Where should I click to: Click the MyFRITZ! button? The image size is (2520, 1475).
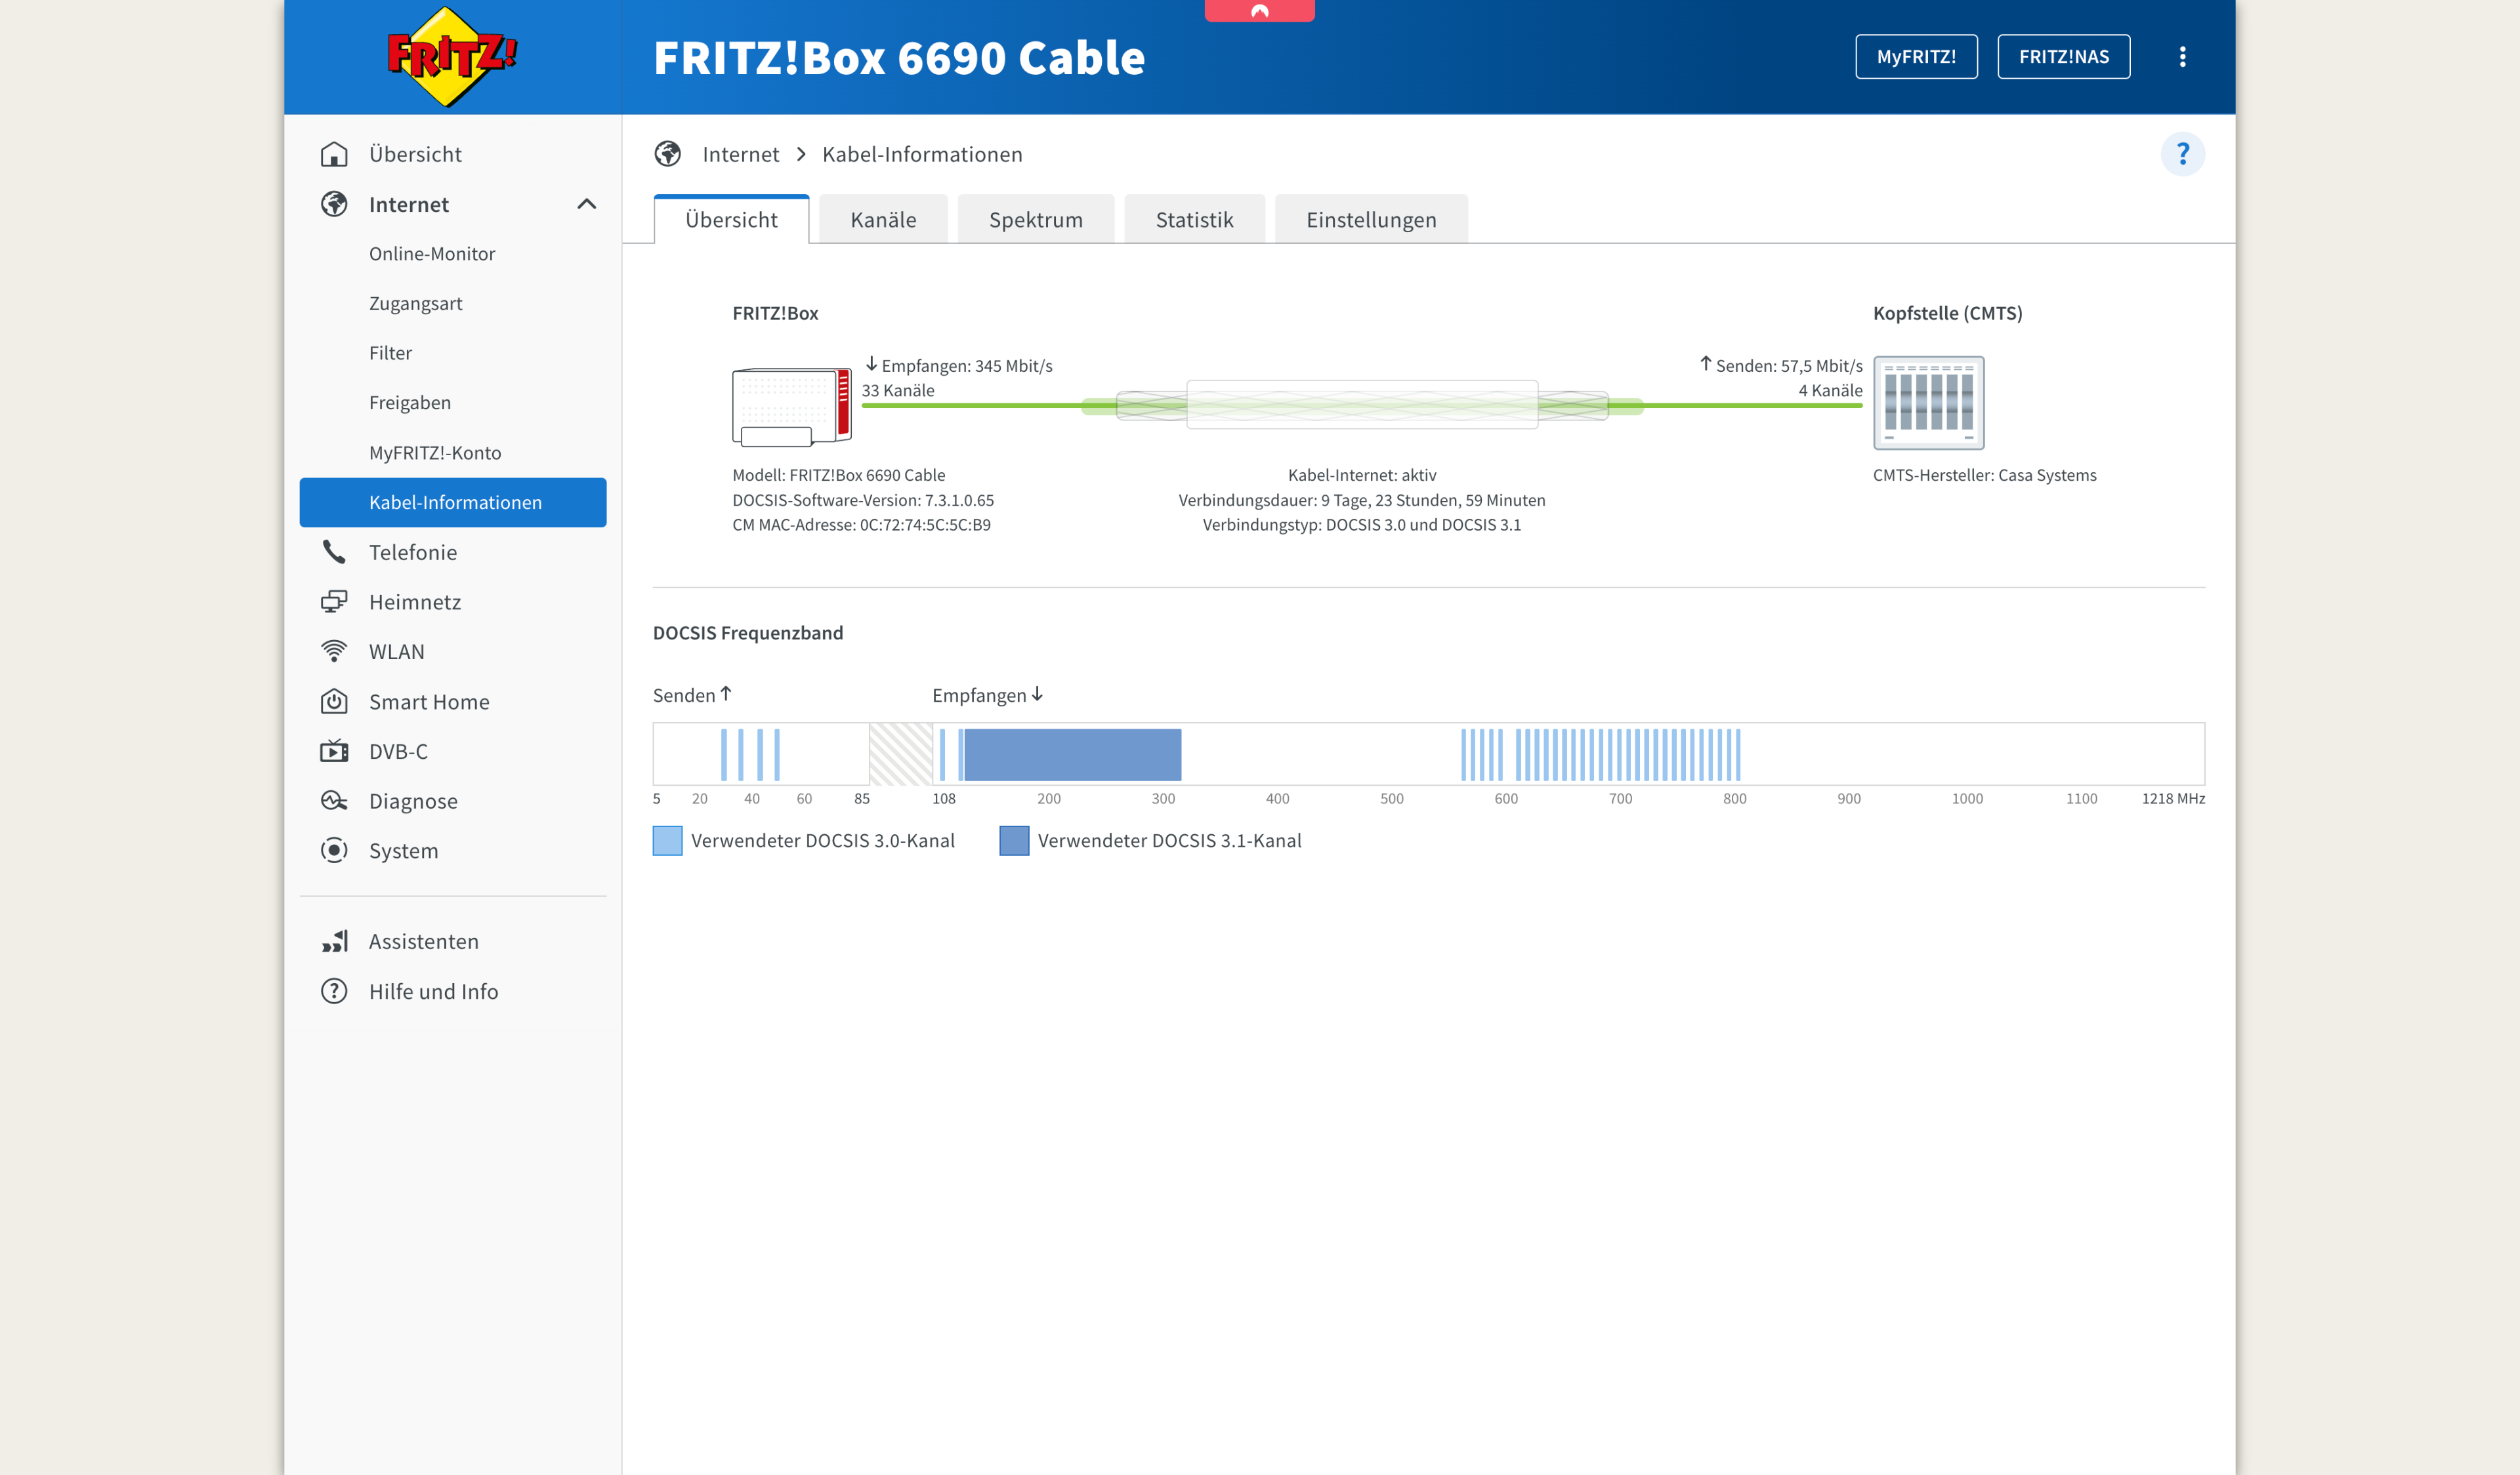1916,57
